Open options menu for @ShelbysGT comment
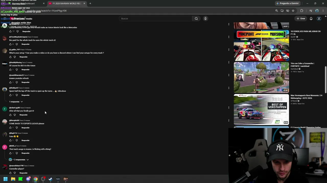The height and width of the screenshot is (183, 327). 229,88
